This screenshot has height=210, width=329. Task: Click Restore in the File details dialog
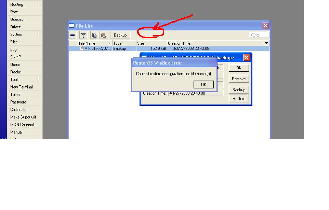tap(239, 98)
